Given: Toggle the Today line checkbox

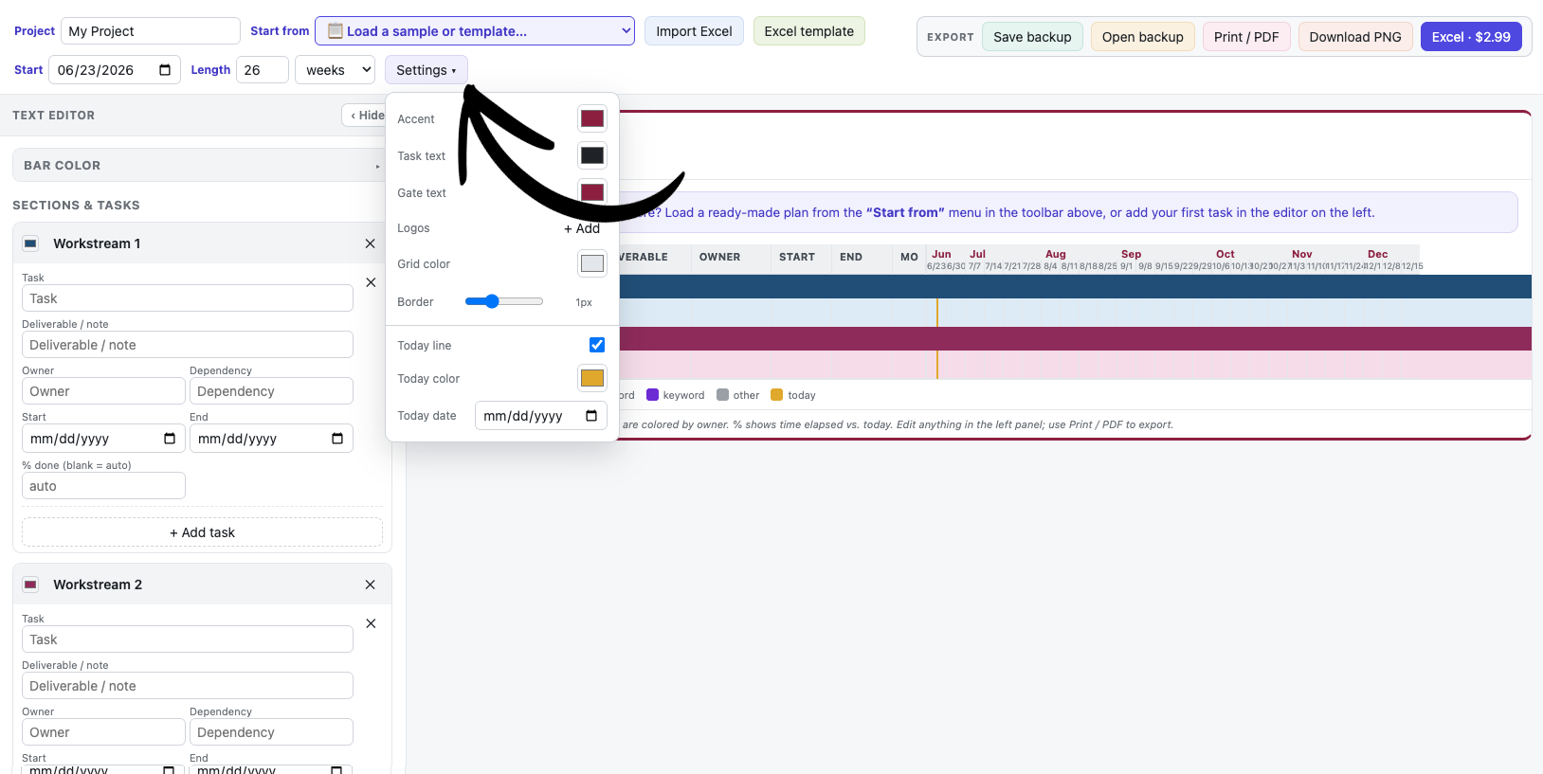Looking at the screenshot, I should pyautogui.click(x=597, y=345).
